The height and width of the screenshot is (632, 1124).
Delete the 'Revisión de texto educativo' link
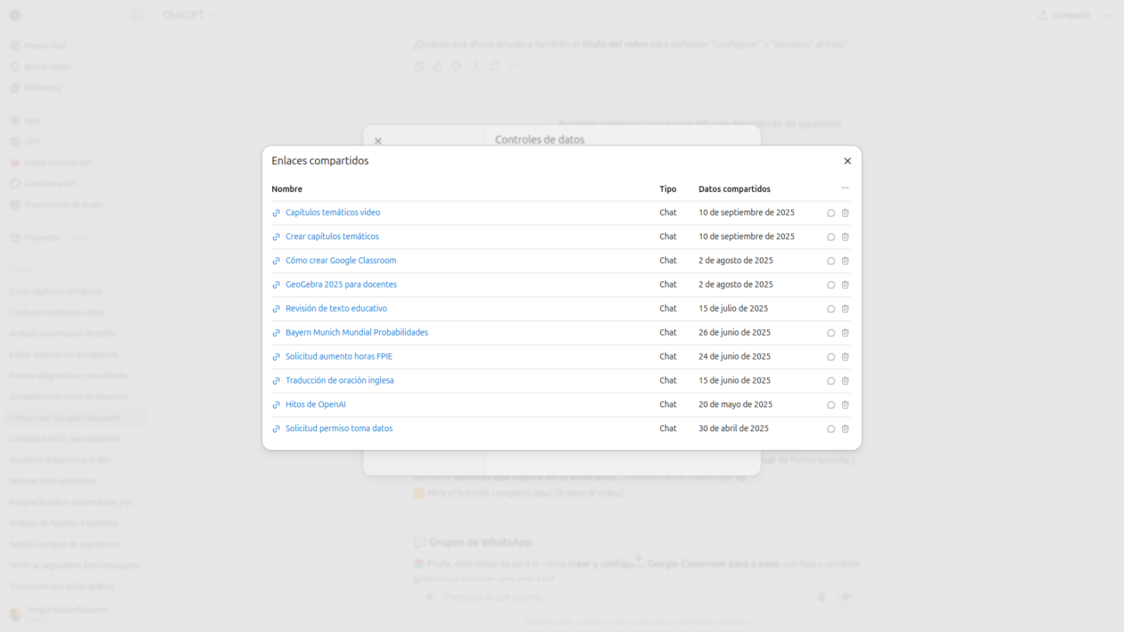845,309
